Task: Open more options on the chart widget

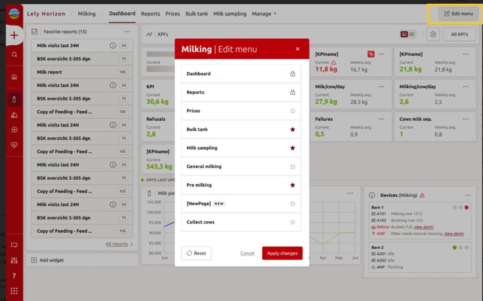Action: [x=350, y=193]
